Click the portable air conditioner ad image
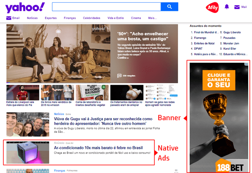252x173 pixels. [28, 152]
